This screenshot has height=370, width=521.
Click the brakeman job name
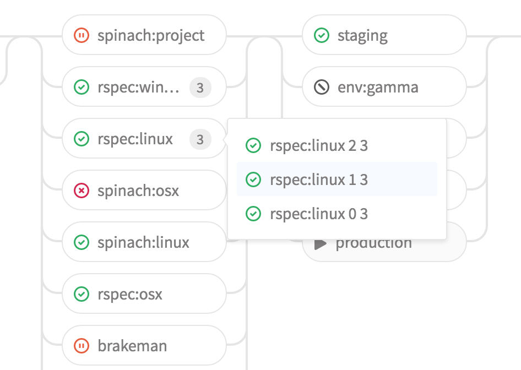point(132,345)
